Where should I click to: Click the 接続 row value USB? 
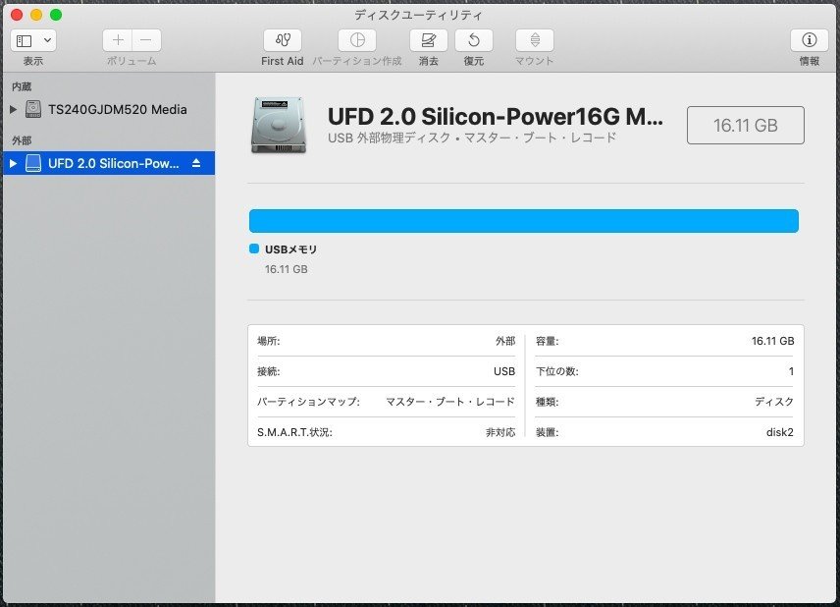point(504,371)
